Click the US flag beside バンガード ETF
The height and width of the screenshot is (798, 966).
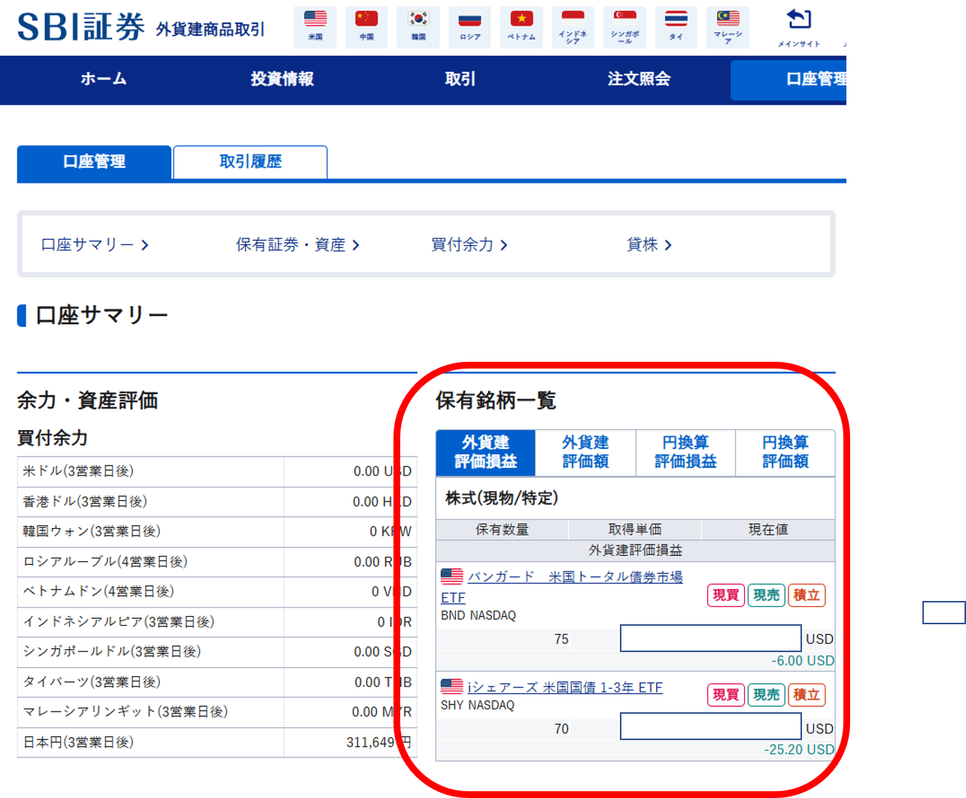coord(452,577)
